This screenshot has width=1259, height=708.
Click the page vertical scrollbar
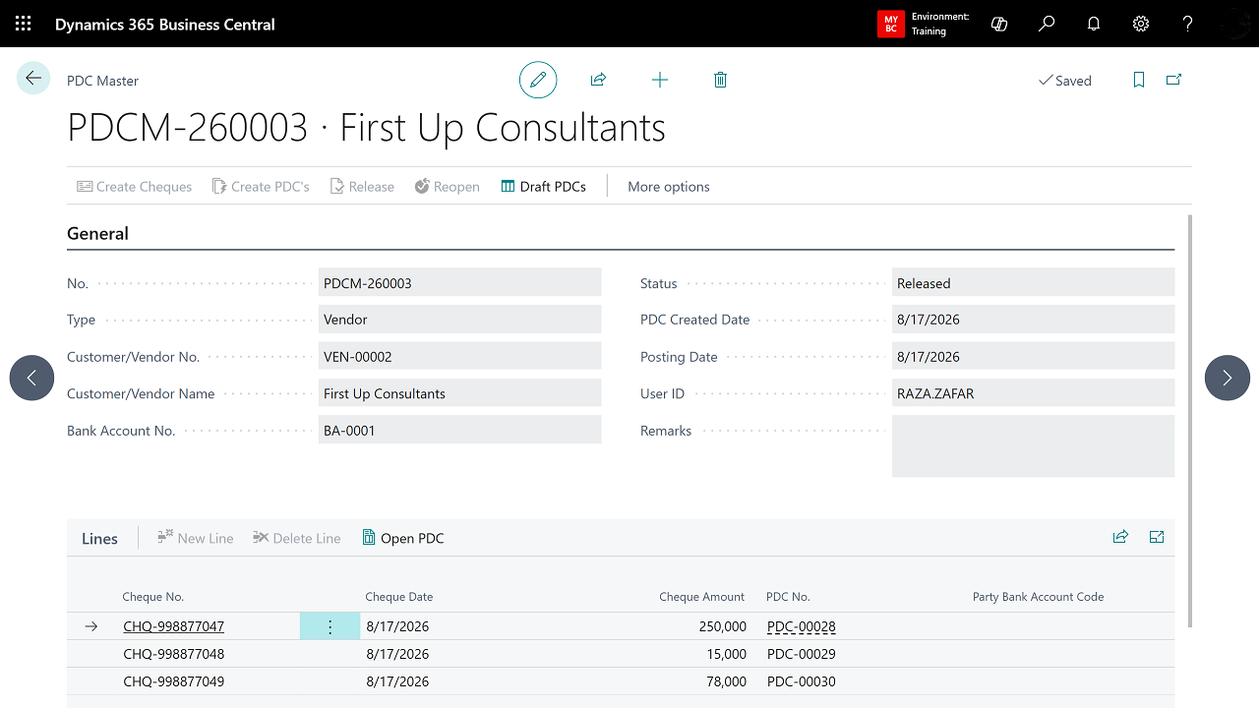point(1191,421)
